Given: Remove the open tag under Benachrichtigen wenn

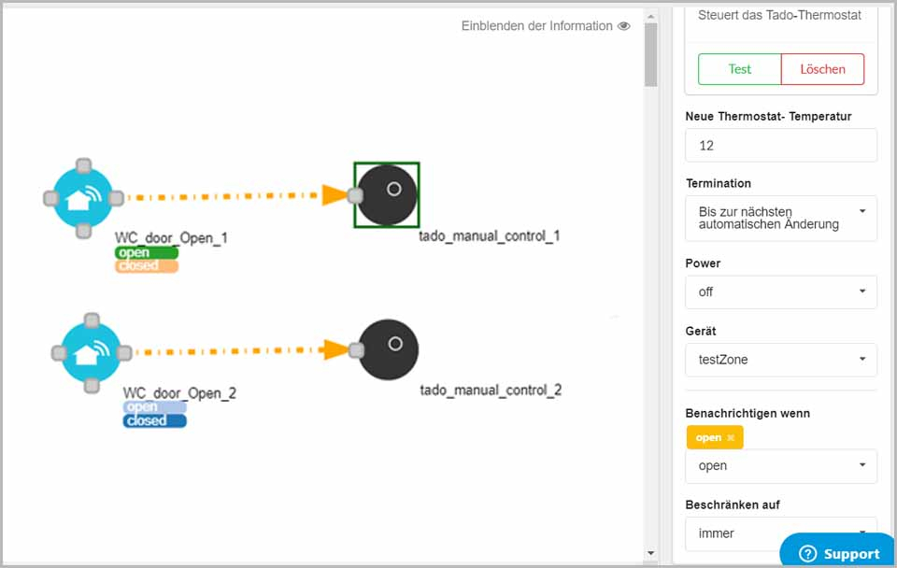Looking at the screenshot, I should pyautogui.click(x=731, y=437).
